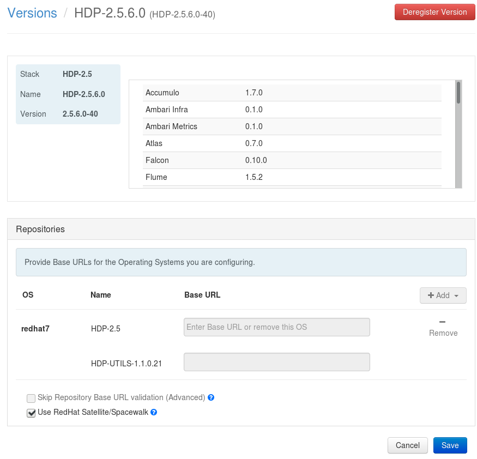Viewport: 477px width, 459px height.
Task: Click the HDP-UTILS-1.1.0.21 repository name
Action: coord(126,364)
